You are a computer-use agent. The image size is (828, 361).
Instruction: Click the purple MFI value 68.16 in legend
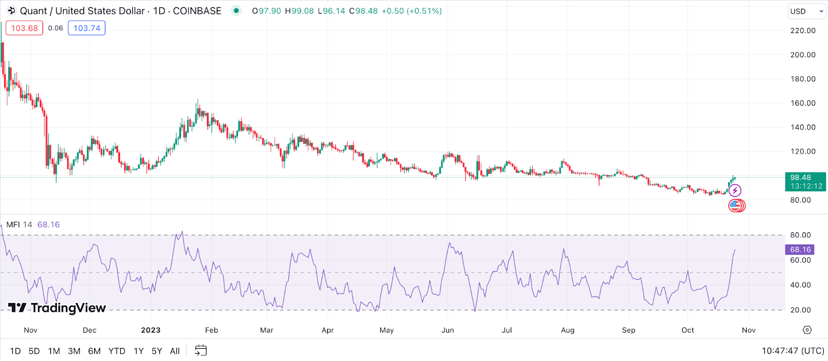pyautogui.click(x=49, y=224)
